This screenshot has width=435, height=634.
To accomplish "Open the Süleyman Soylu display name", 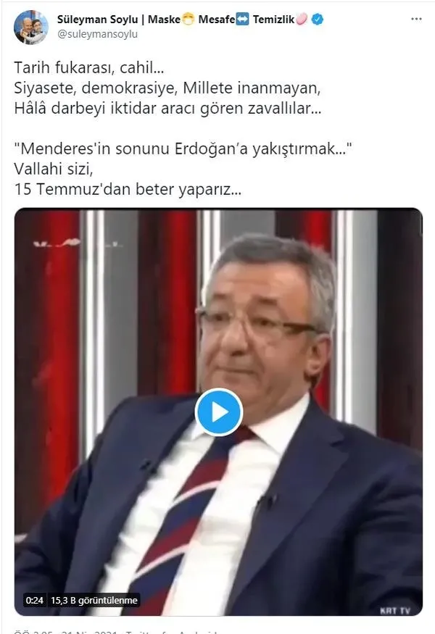I will 98,19.
